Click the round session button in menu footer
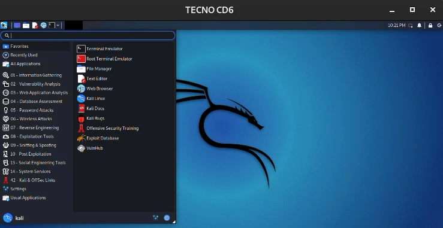Viewport: 443px width, 228px height. tap(167, 218)
